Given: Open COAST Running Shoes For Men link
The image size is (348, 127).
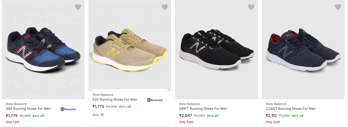Looking at the screenshot, I should coord(291,109).
